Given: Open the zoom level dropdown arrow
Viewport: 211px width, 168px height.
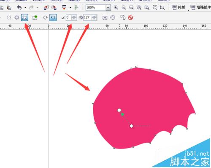Looking at the screenshot, I should 108,8.
